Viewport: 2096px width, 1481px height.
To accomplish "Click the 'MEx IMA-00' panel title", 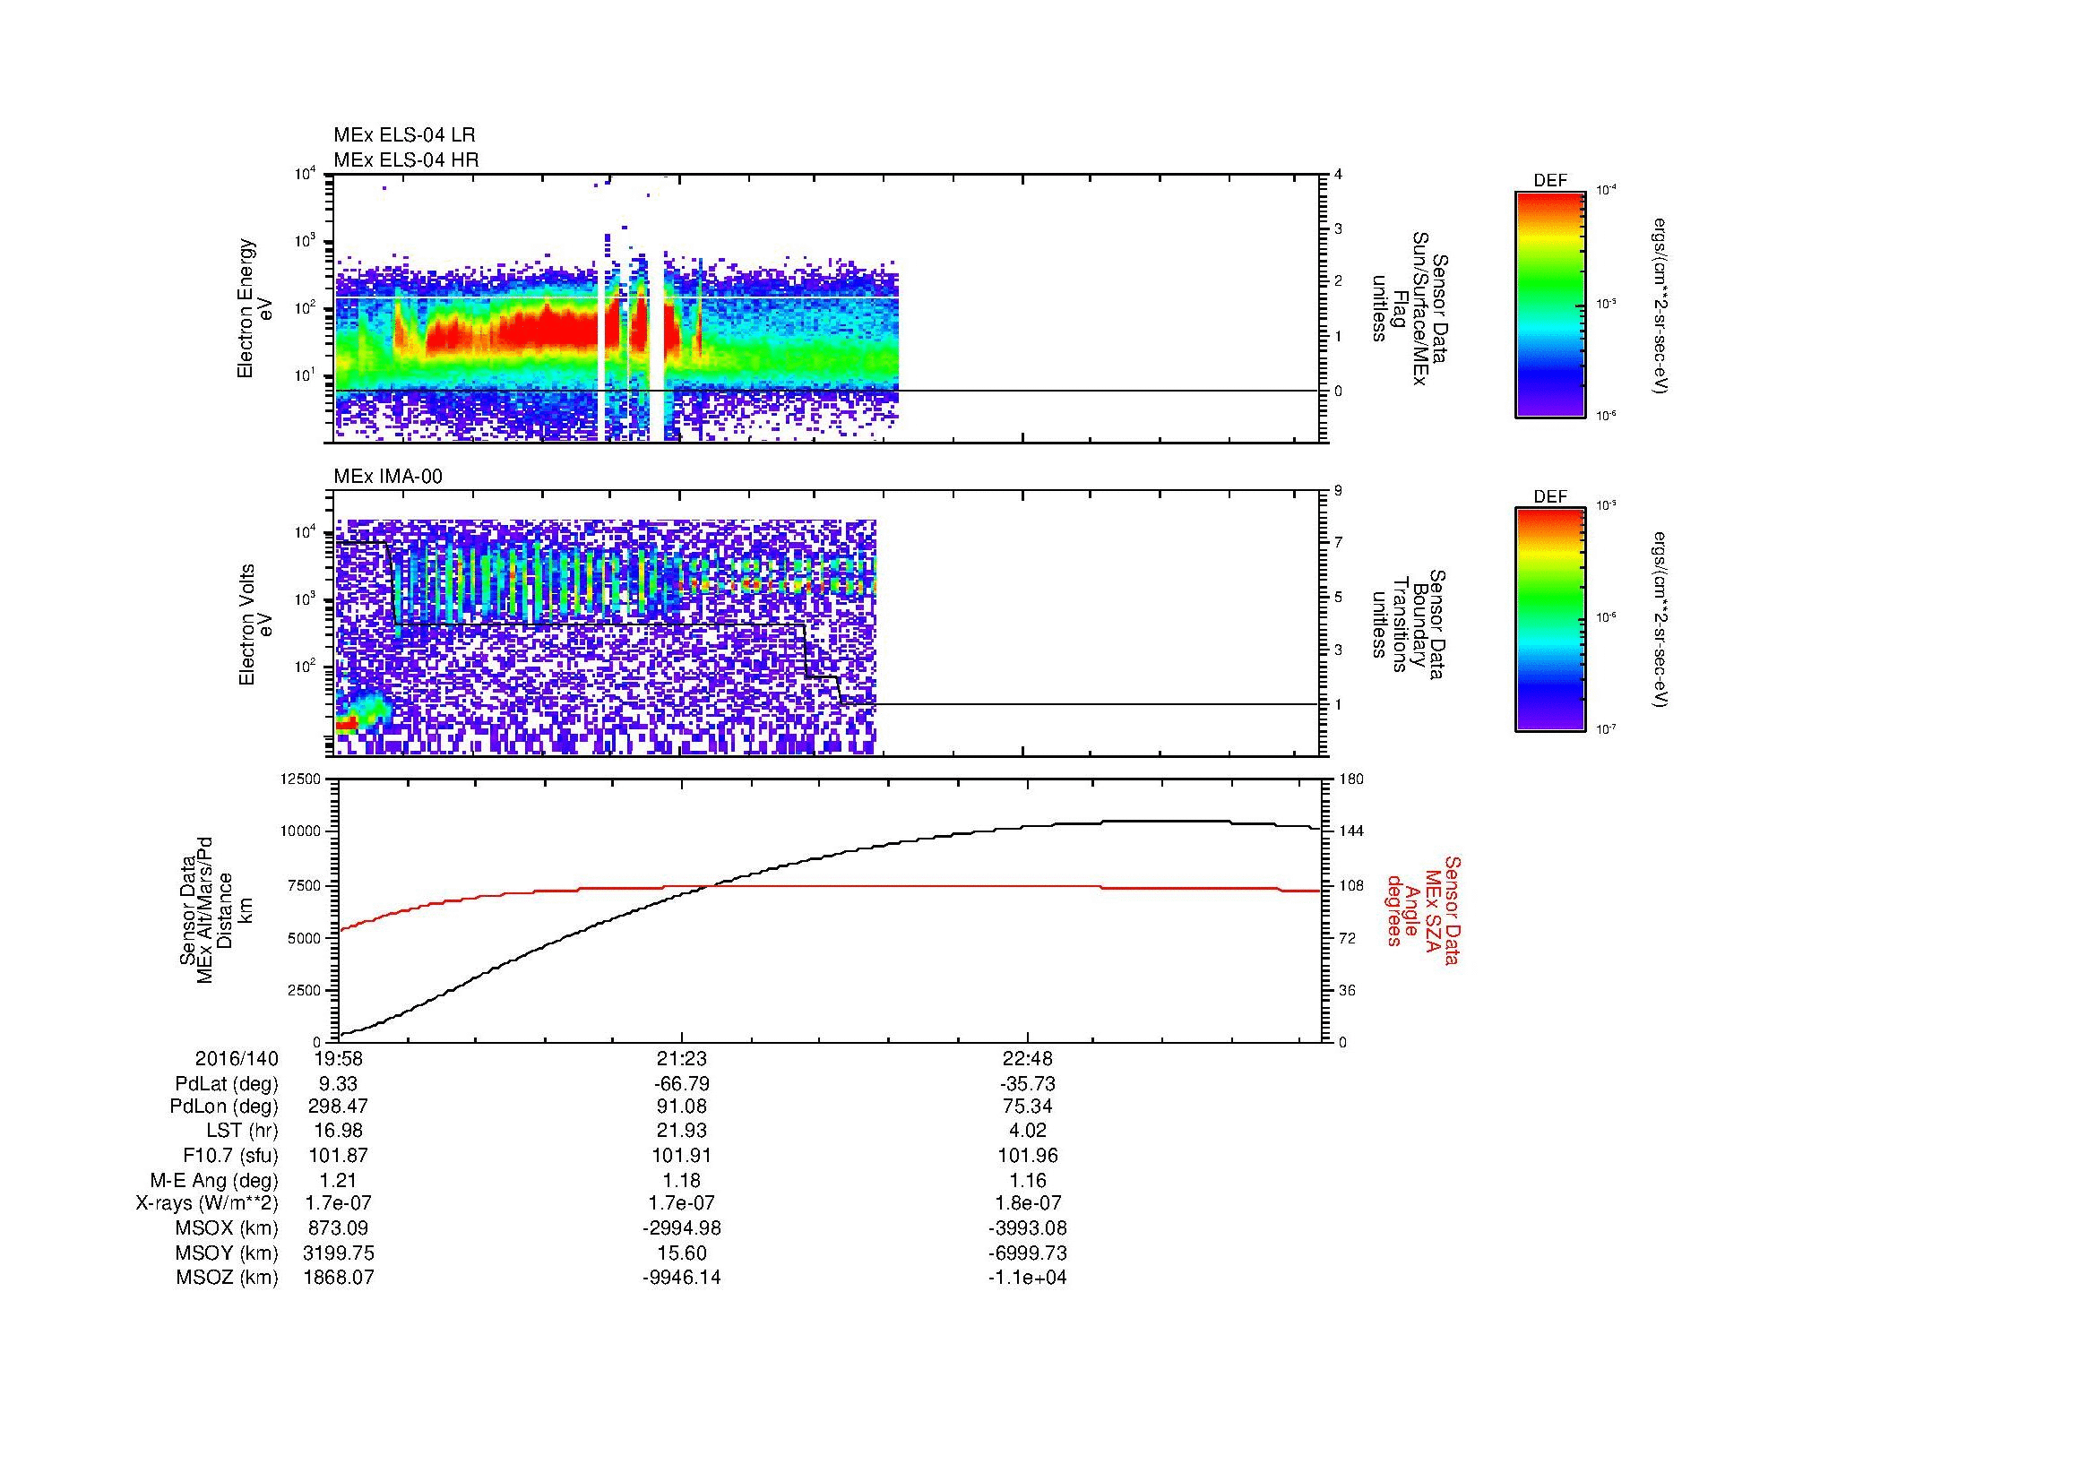I will coord(388,477).
